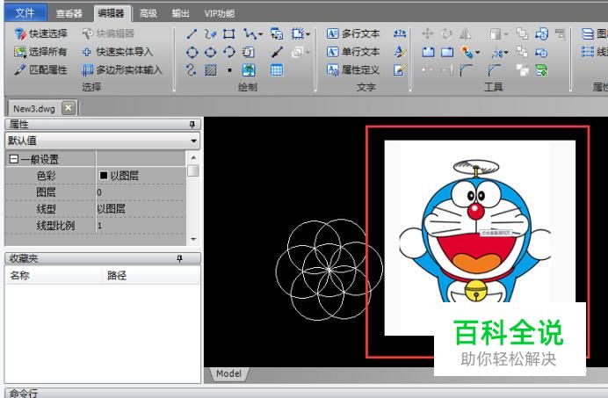Click the properties panel scrollbar down arrow

click(193, 239)
